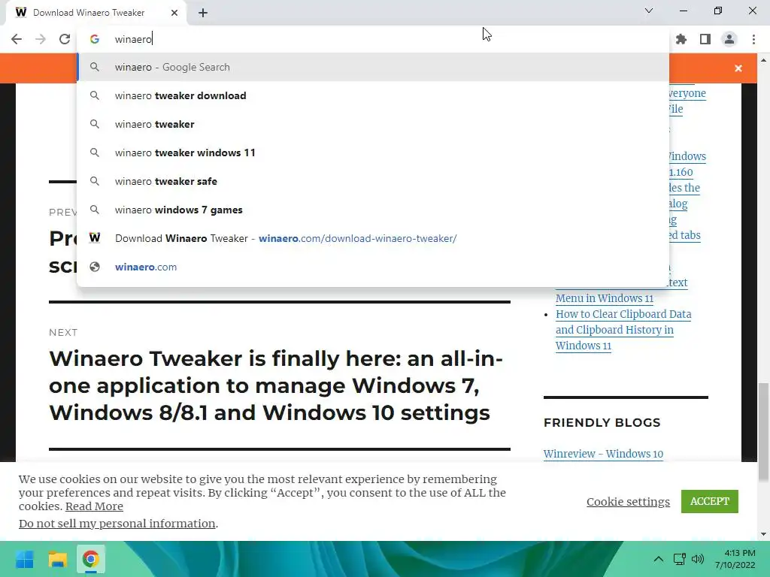Pick 'winaero tweaker download' suggestion
770x577 pixels.
[x=373, y=95]
